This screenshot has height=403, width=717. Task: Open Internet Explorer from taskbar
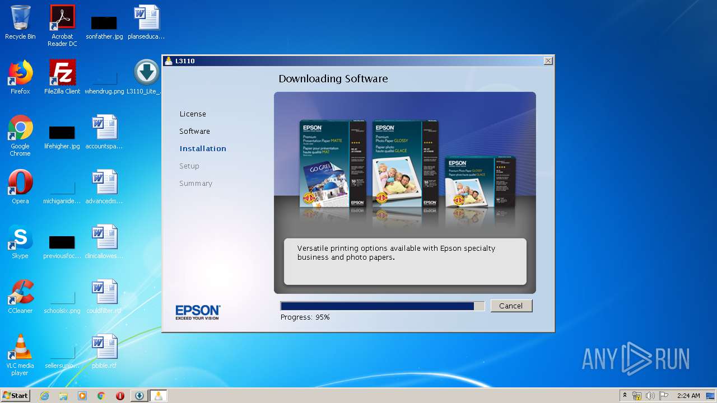point(44,396)
